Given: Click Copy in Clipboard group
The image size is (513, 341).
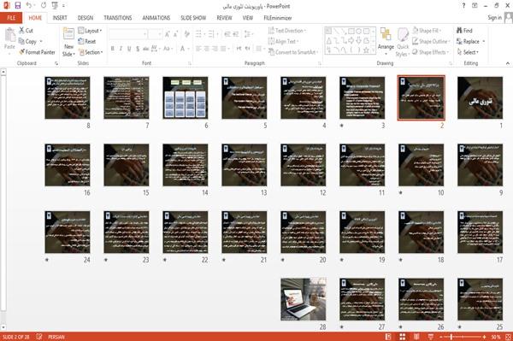Looking at the screenshot, I should [x=27, y=41].
